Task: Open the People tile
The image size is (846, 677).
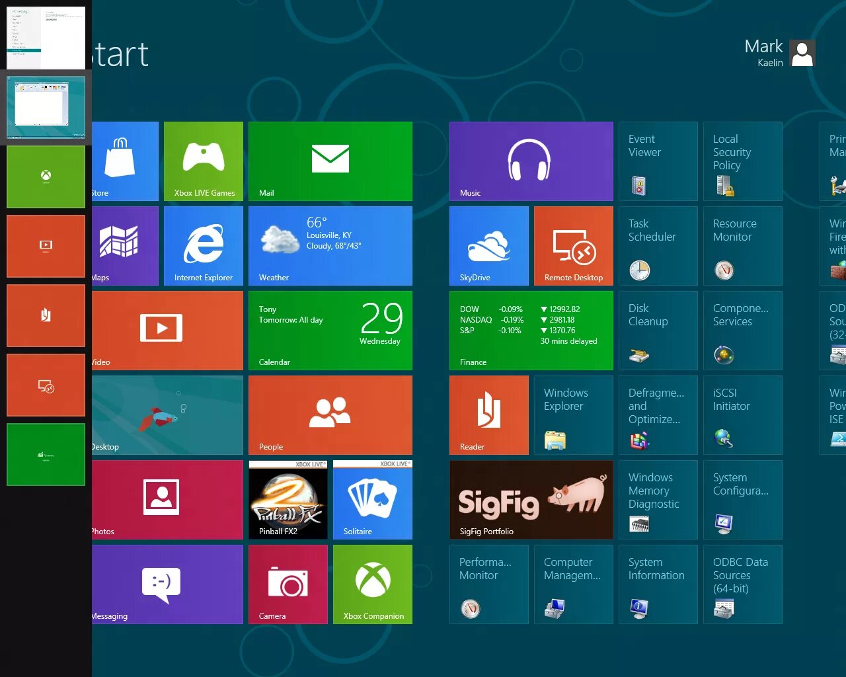Action: [330, 415]
